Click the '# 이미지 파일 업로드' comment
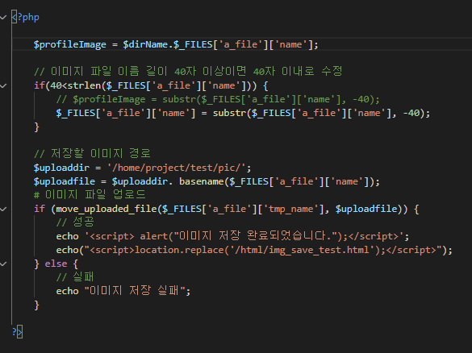This screenshot has height=353, width=472. (90, 195)
